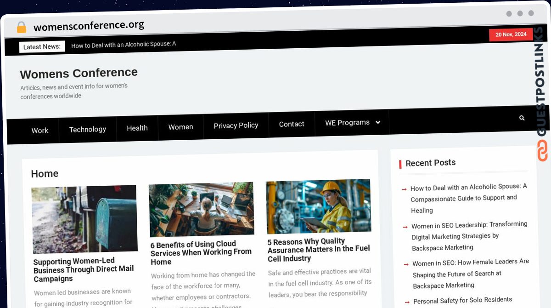Image resolution: width=551 pixels, height=308 pixels.
Task: Click the site tagline about women's conferences
Action: click(74, 91)
